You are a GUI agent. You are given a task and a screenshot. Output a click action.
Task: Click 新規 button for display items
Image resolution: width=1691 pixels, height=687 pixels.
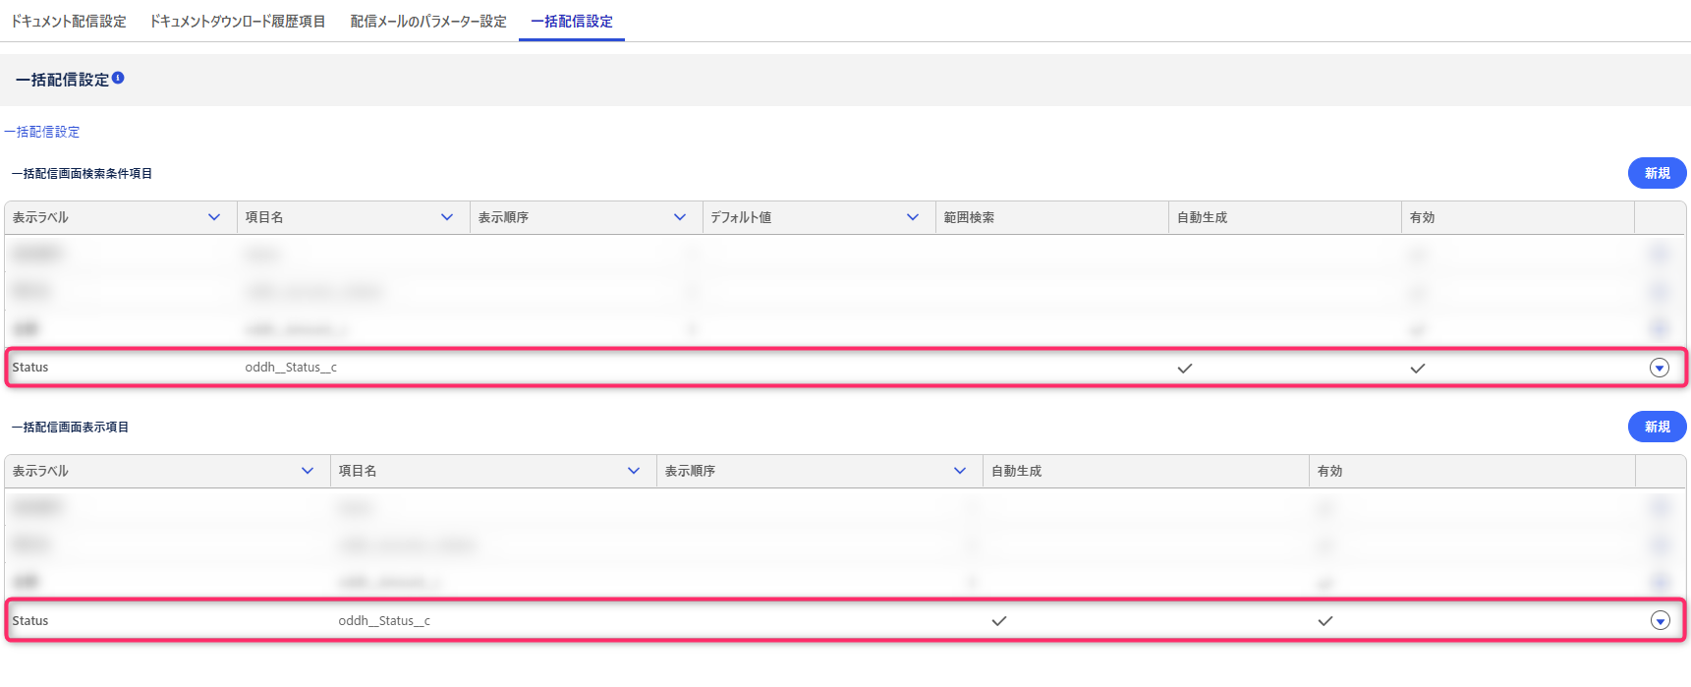(x=1658, y=427)
